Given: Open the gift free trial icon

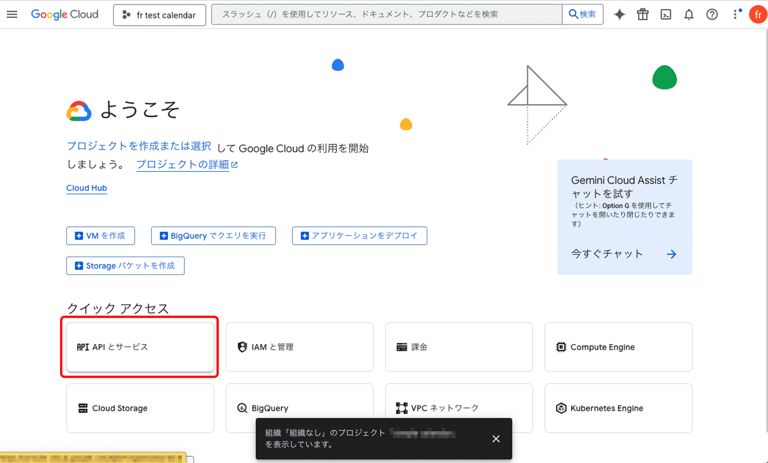Looking at the screenshot, I should [643, 15].
